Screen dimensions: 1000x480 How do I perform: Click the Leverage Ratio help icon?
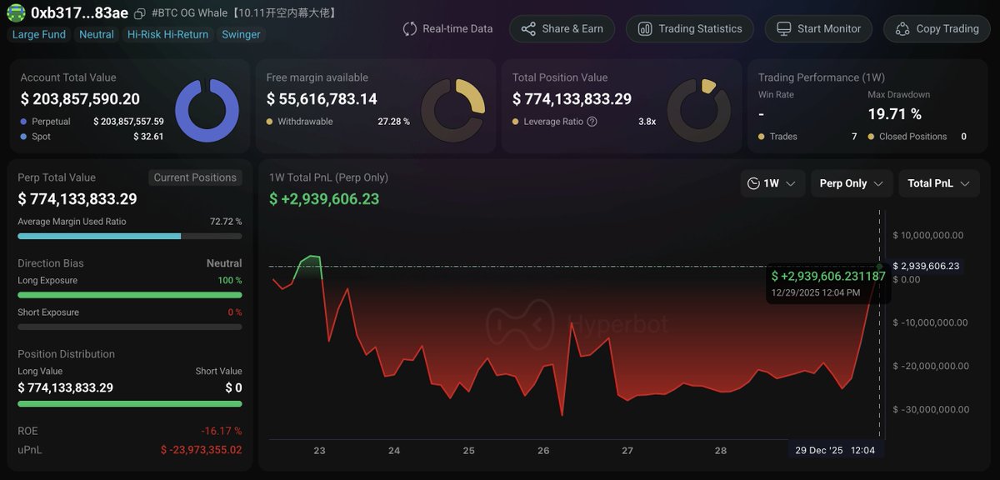click(592, 122)
